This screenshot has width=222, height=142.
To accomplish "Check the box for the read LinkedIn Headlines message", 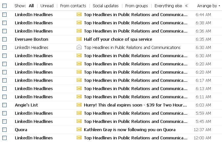I will [4, 47].
